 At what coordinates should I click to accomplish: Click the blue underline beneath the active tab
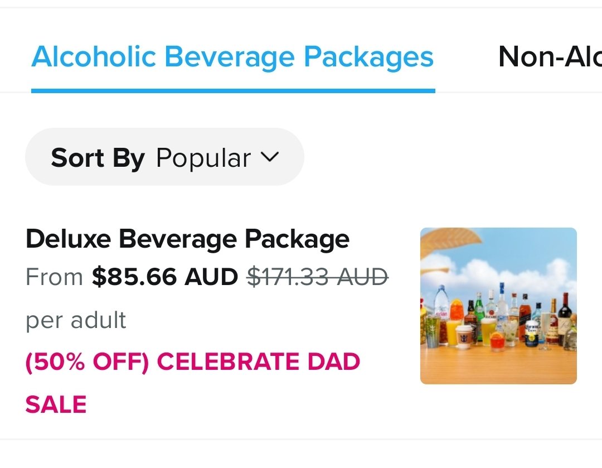232,90
